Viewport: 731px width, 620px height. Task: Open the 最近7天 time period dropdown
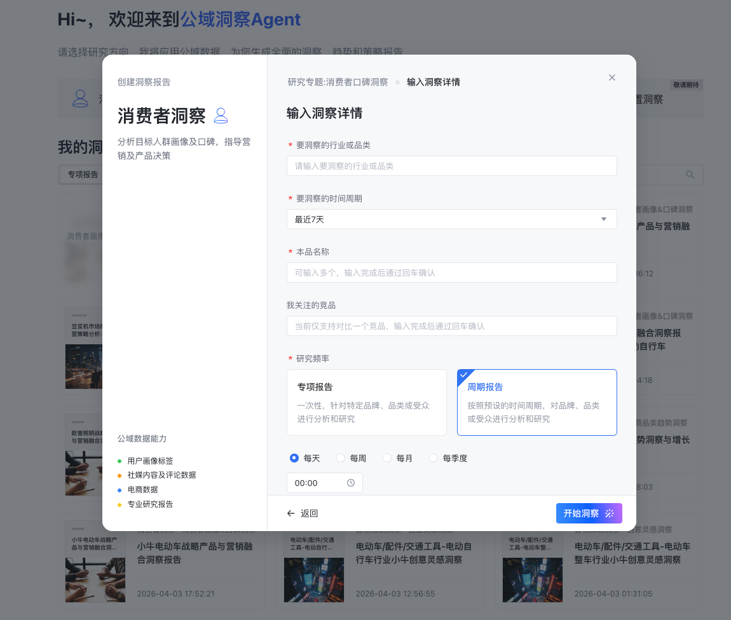[451, 219]
